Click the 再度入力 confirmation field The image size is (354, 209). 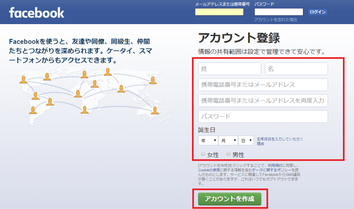point(263,101)
